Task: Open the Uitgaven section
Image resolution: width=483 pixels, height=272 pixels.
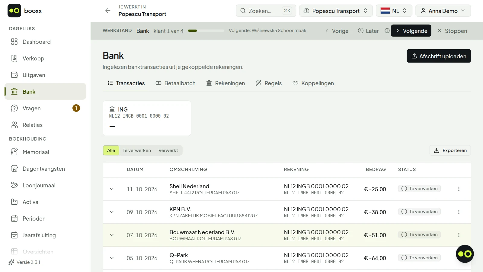Action: tap(45, 75)
